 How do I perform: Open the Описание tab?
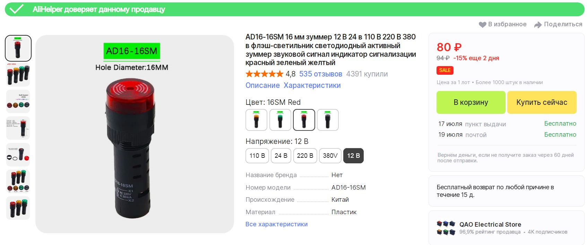point(262,85)
